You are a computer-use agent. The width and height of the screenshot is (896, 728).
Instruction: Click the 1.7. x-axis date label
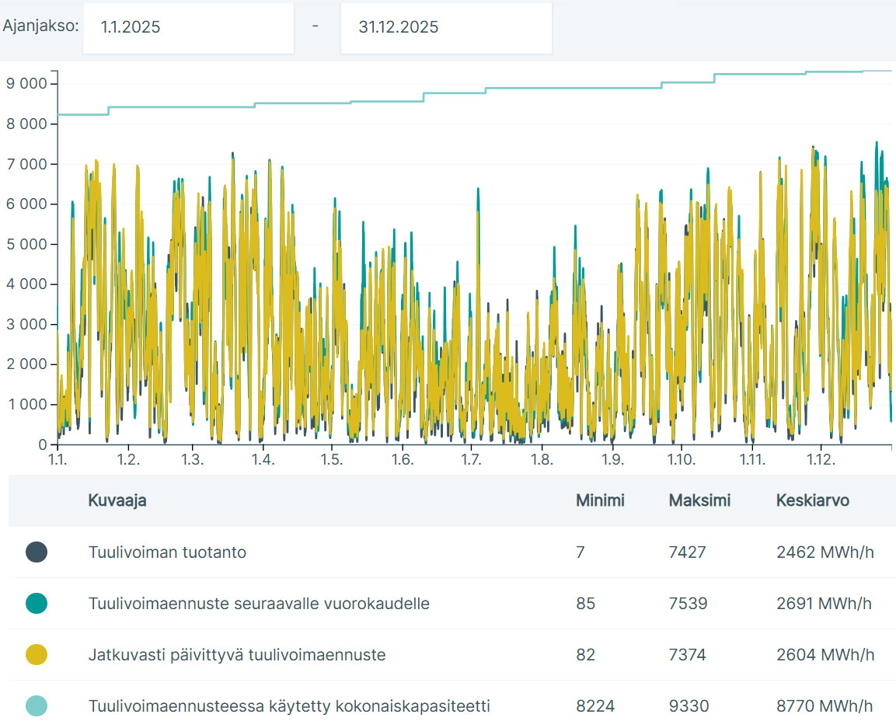click(471, 460)
